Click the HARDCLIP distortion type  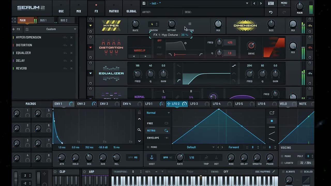pos(140,50)
